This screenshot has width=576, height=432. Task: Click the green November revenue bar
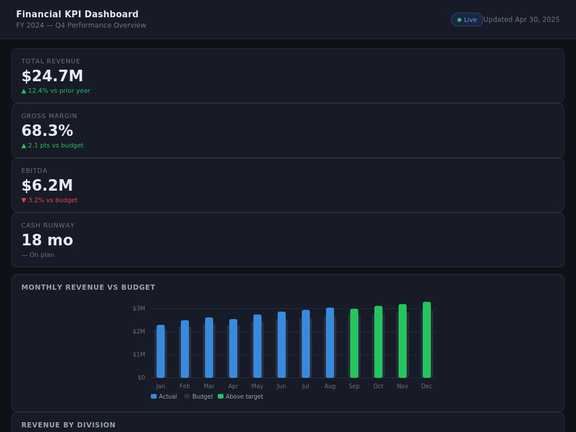[403, 341]
